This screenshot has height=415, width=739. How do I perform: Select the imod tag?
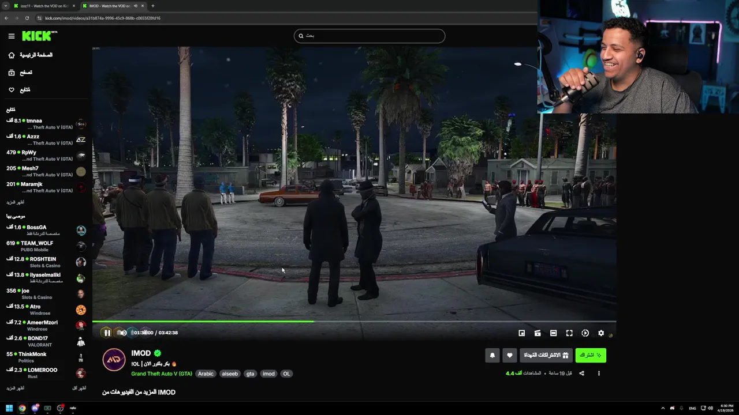click(x=268, y=373)
